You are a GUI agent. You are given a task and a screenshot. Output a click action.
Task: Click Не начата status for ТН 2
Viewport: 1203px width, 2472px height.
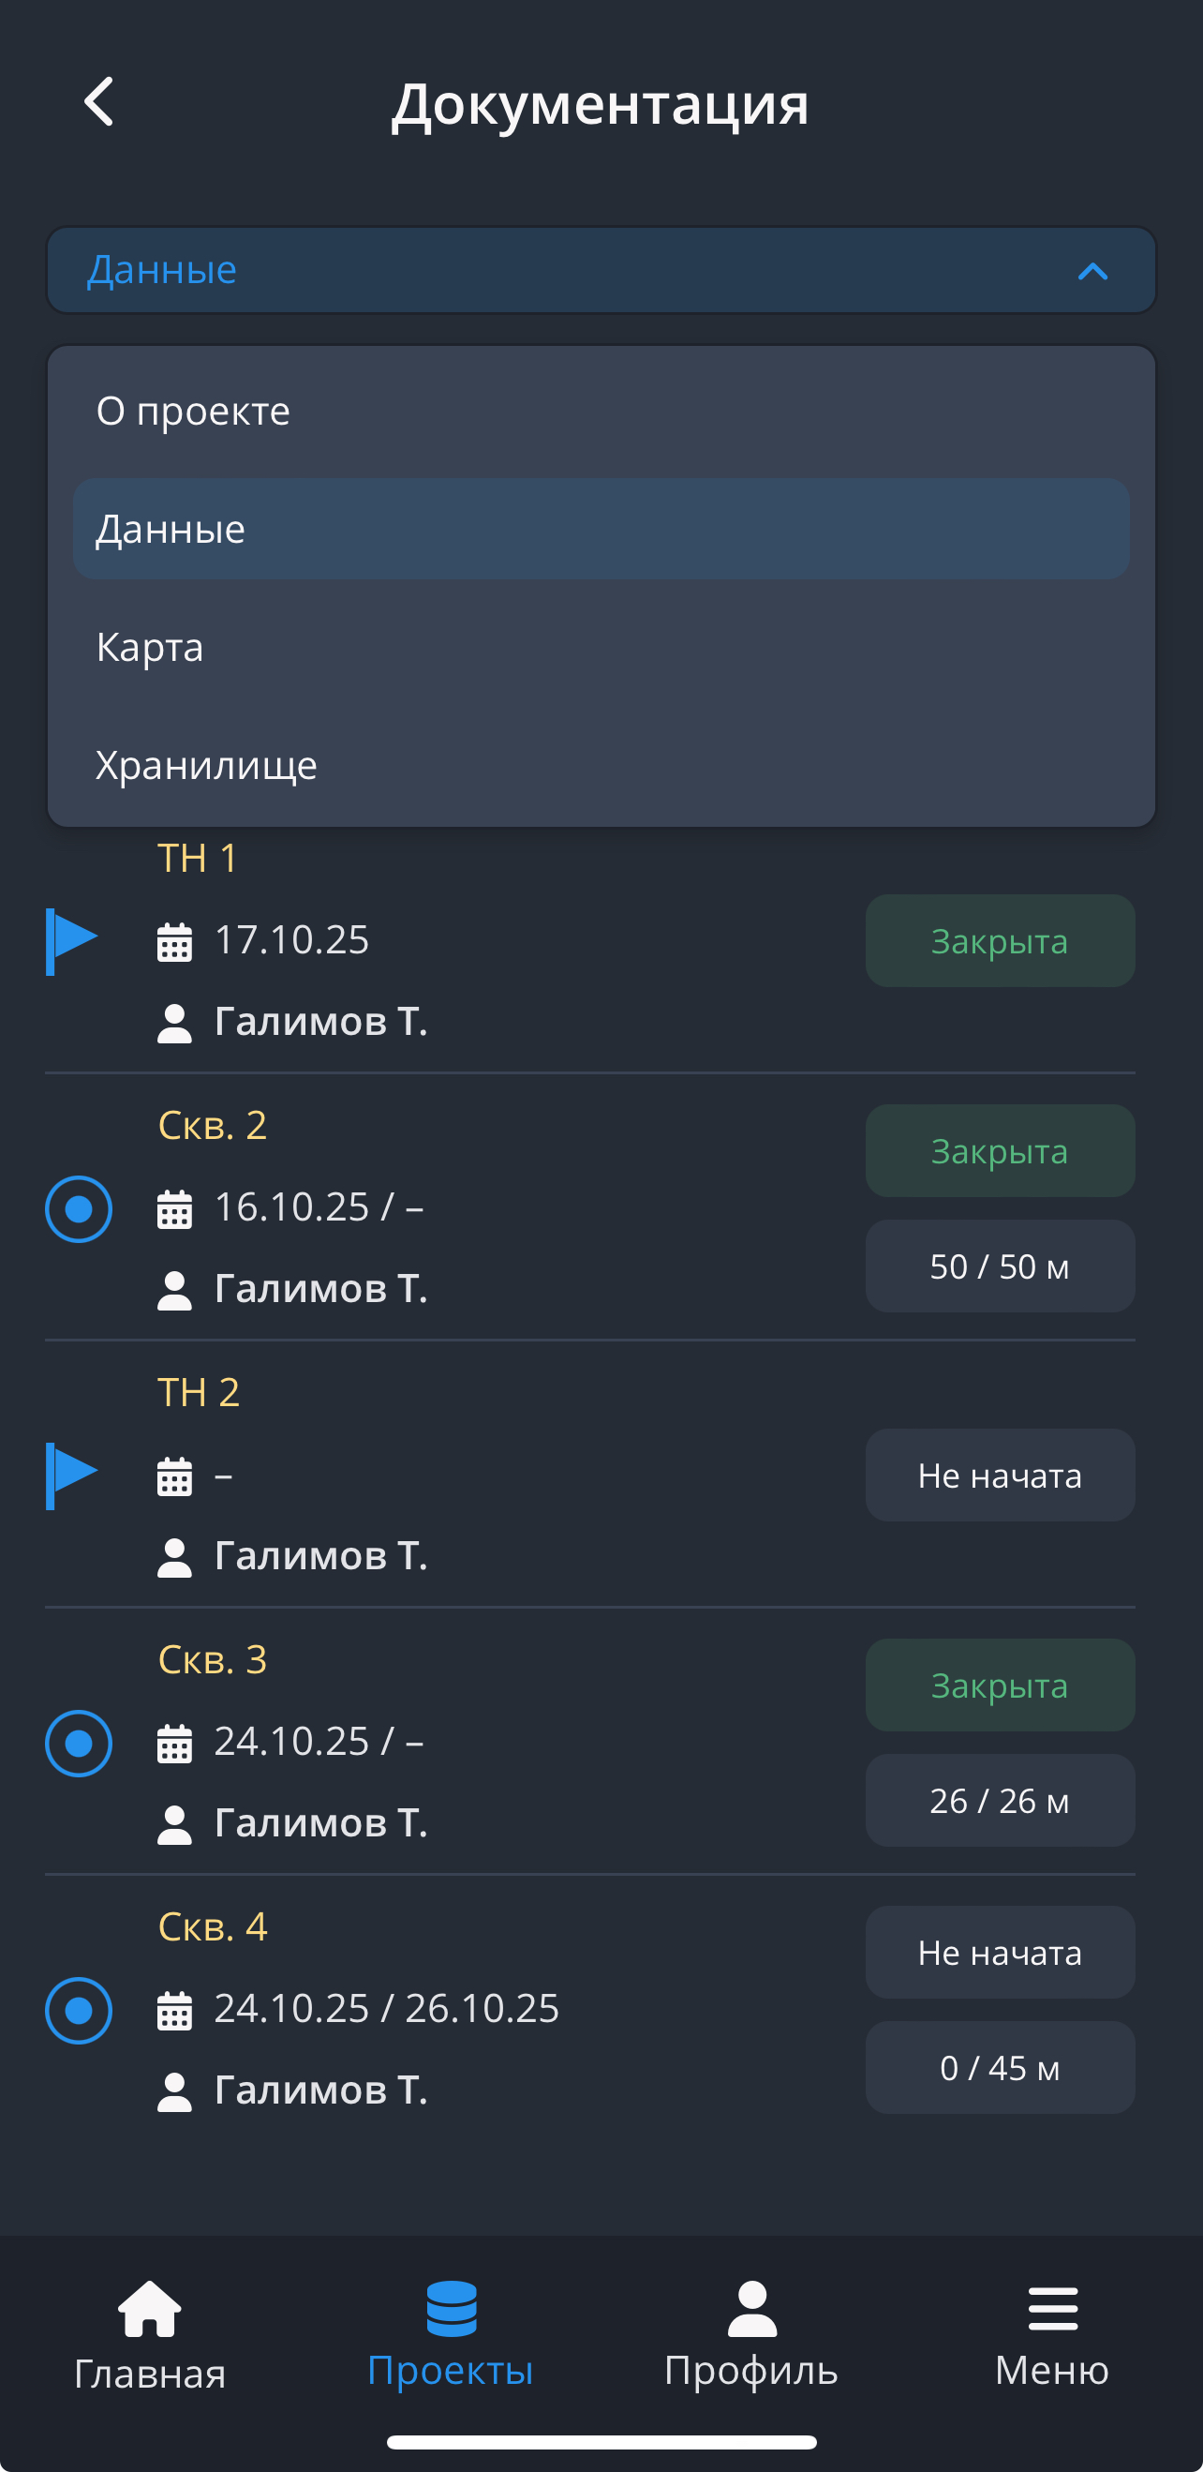coord(1000,1475)
